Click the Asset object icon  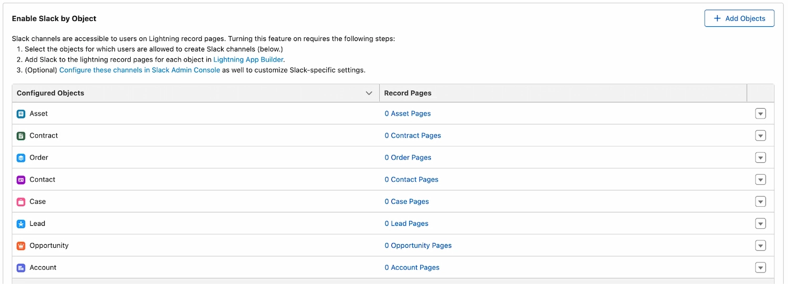point(21,113)
